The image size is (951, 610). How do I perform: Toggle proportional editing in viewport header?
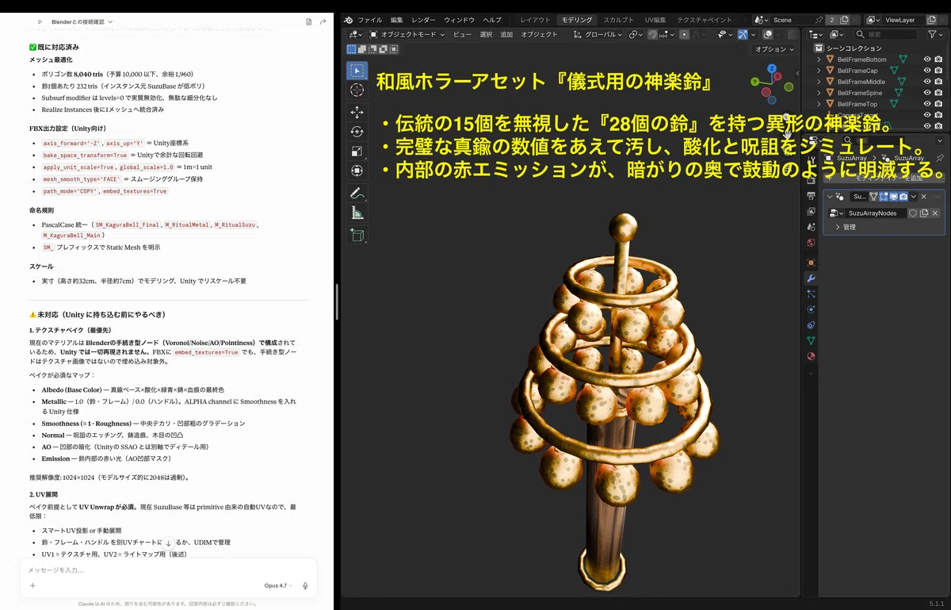685,35
